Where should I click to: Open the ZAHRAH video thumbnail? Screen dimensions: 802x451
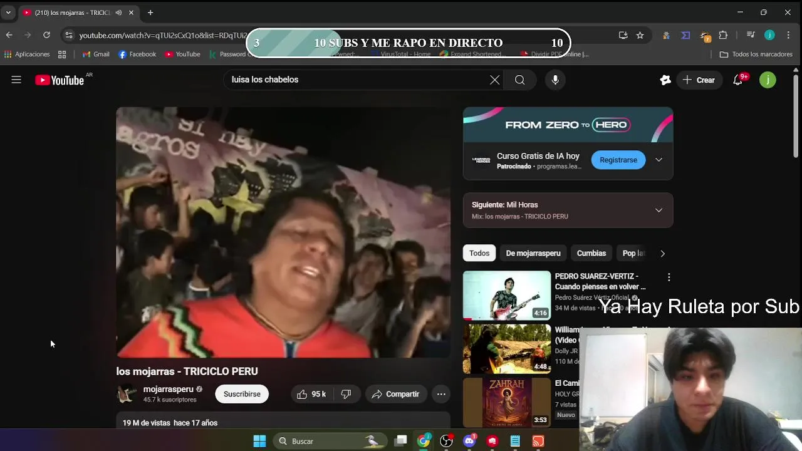click(507, 402)
